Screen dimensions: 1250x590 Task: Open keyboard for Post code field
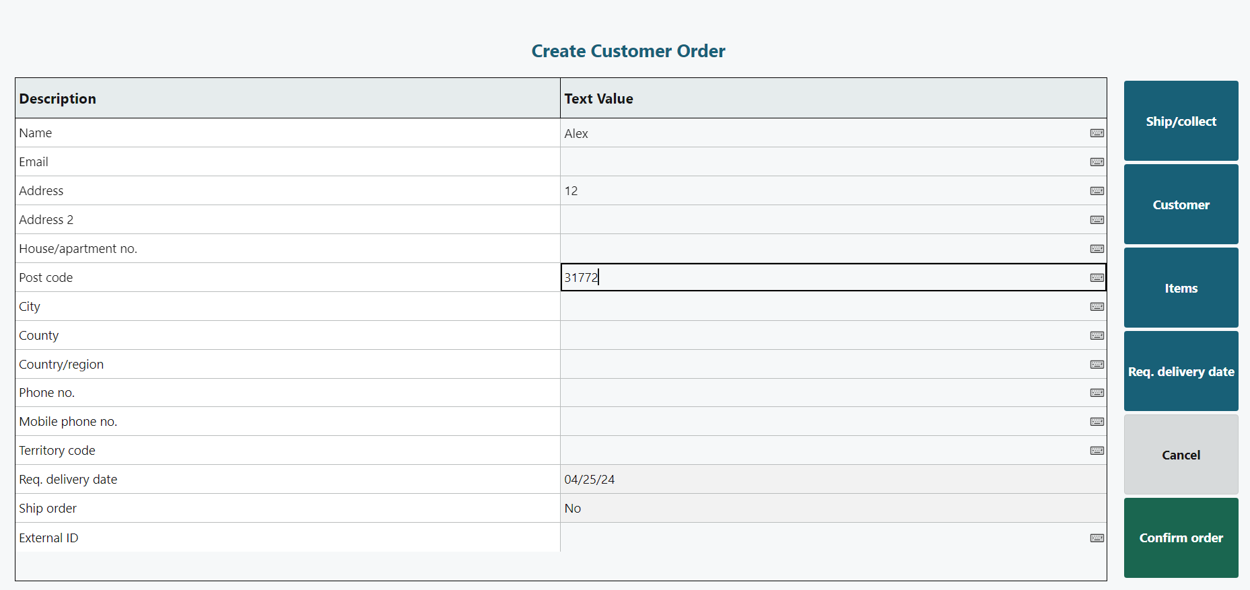[1097, 278]
